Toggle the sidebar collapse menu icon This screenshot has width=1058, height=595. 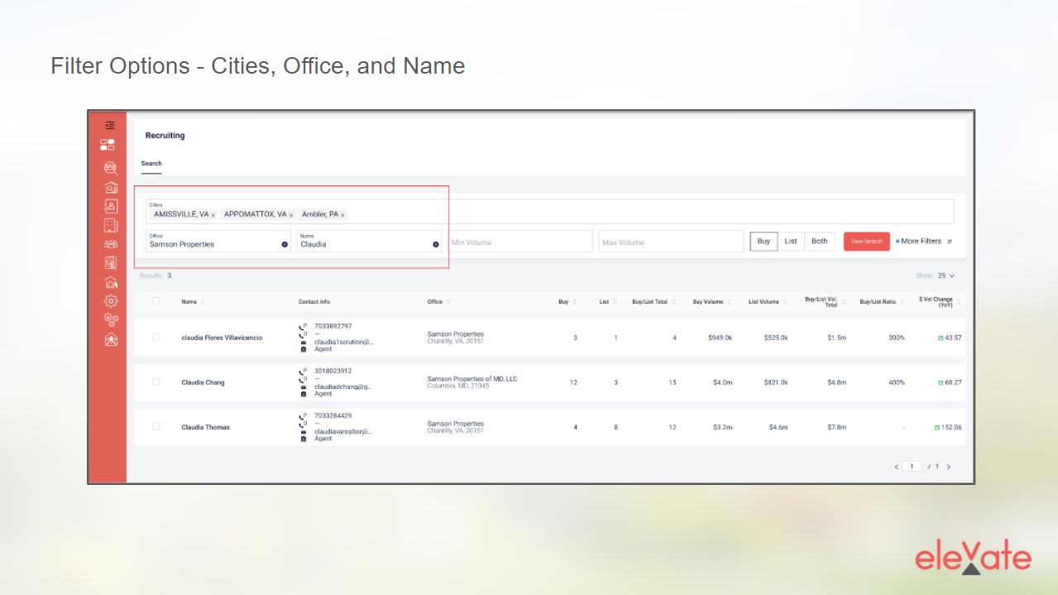pyautogui.click(x=109, y=126)
